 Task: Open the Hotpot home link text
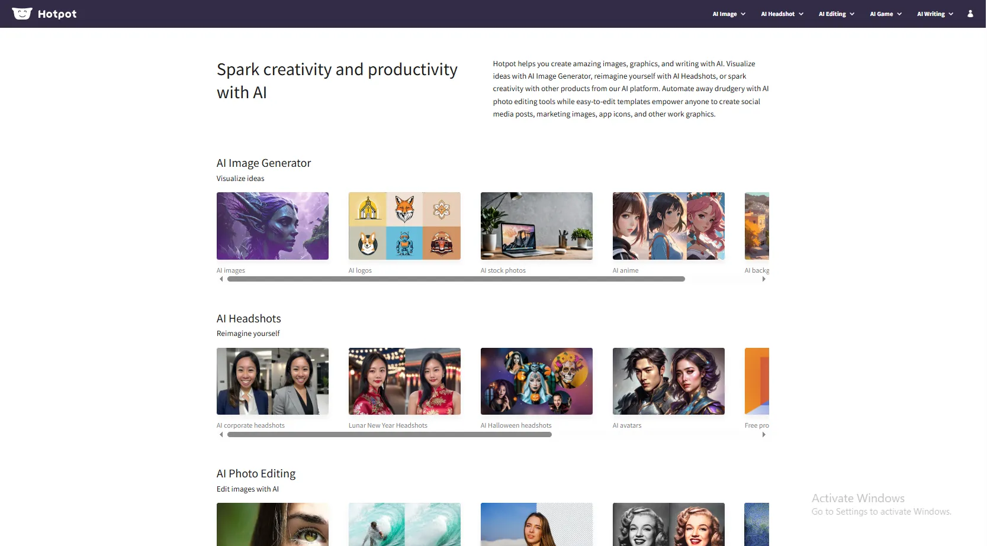(57, 14)
